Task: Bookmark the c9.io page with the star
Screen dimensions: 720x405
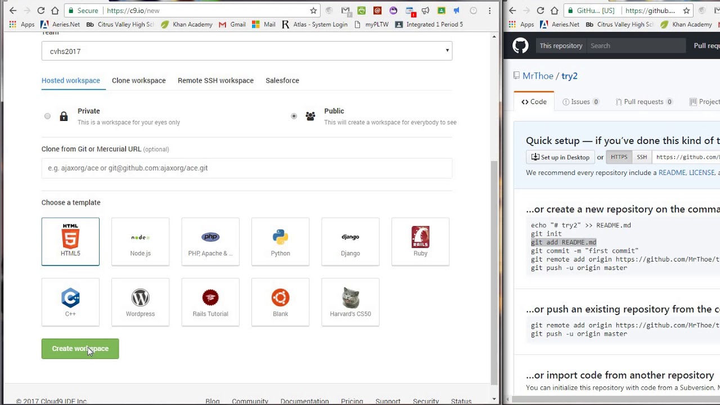Action: tap(313, 10)
